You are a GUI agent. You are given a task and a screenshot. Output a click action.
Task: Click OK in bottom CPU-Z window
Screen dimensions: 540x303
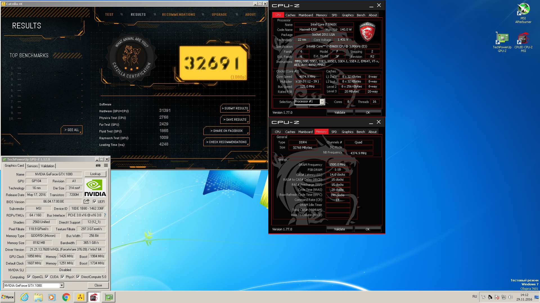[x=368, y=229]
